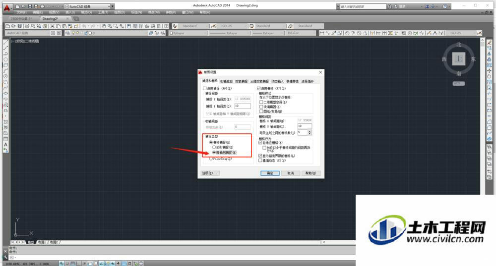This screenshot has height=266, width=496.
Task: Select the Multiline Text A tool
Action: [x=5, y=144]
